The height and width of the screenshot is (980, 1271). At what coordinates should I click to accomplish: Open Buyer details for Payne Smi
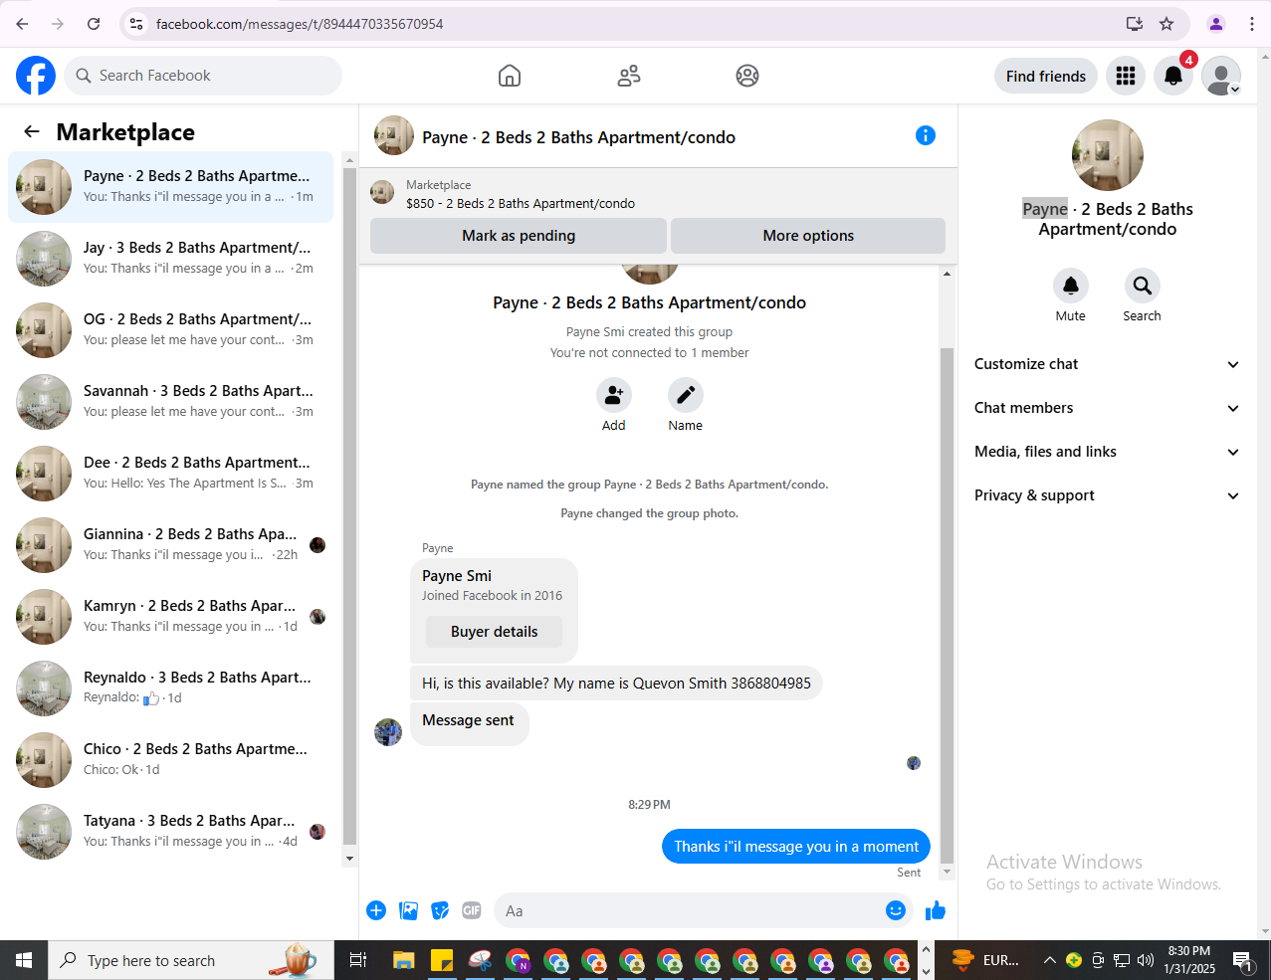[x=494, y=632]
